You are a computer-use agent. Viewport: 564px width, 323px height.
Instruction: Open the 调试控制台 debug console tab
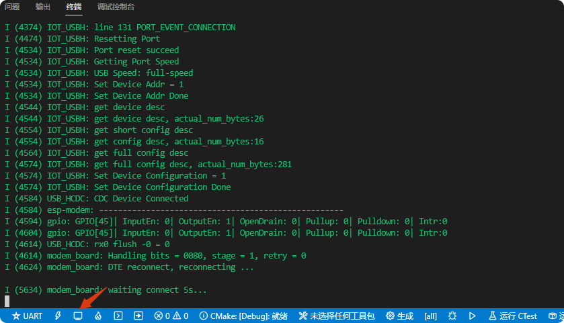click(x=116, y=7)
